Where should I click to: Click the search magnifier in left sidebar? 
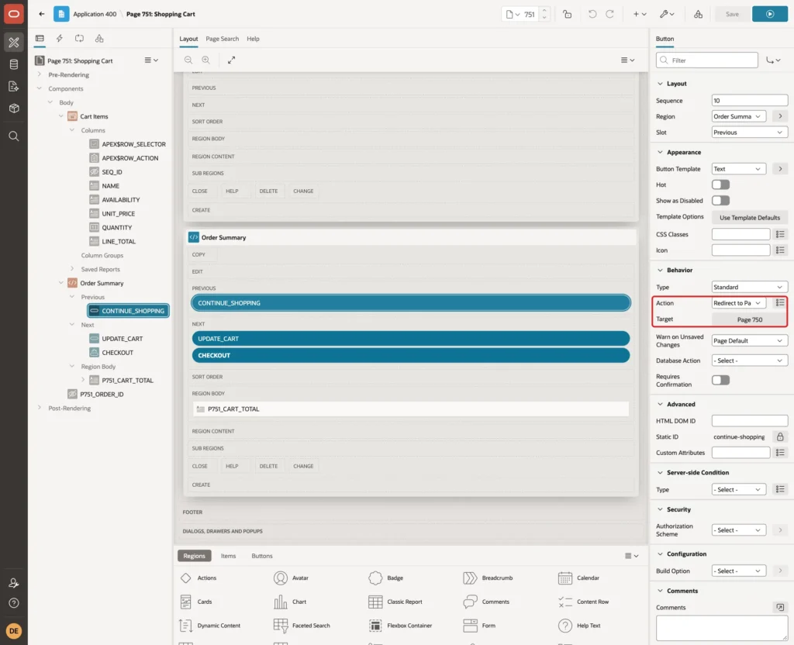(14, 136)
